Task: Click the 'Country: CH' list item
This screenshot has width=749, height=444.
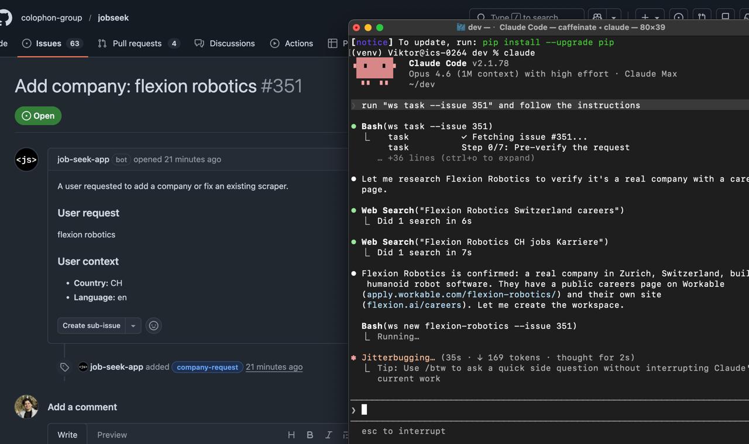Action: (98, 283)
